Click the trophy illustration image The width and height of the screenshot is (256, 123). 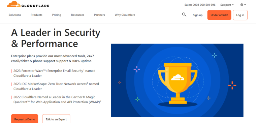pyautogui.click(x=177, y=80)
